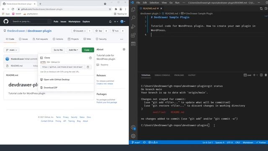Add a new terminal with plus icon
Screen dimensions: 268x151
point(254,75)
